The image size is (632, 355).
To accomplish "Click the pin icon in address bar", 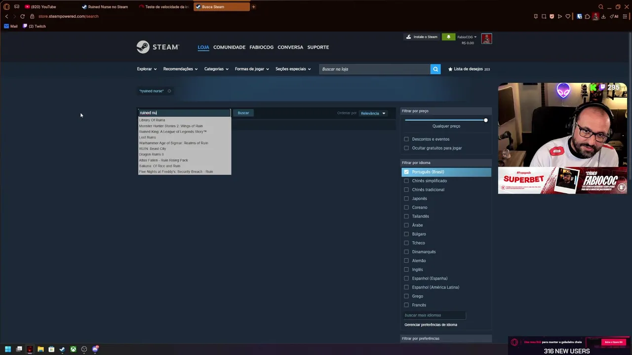I will 536,16.
